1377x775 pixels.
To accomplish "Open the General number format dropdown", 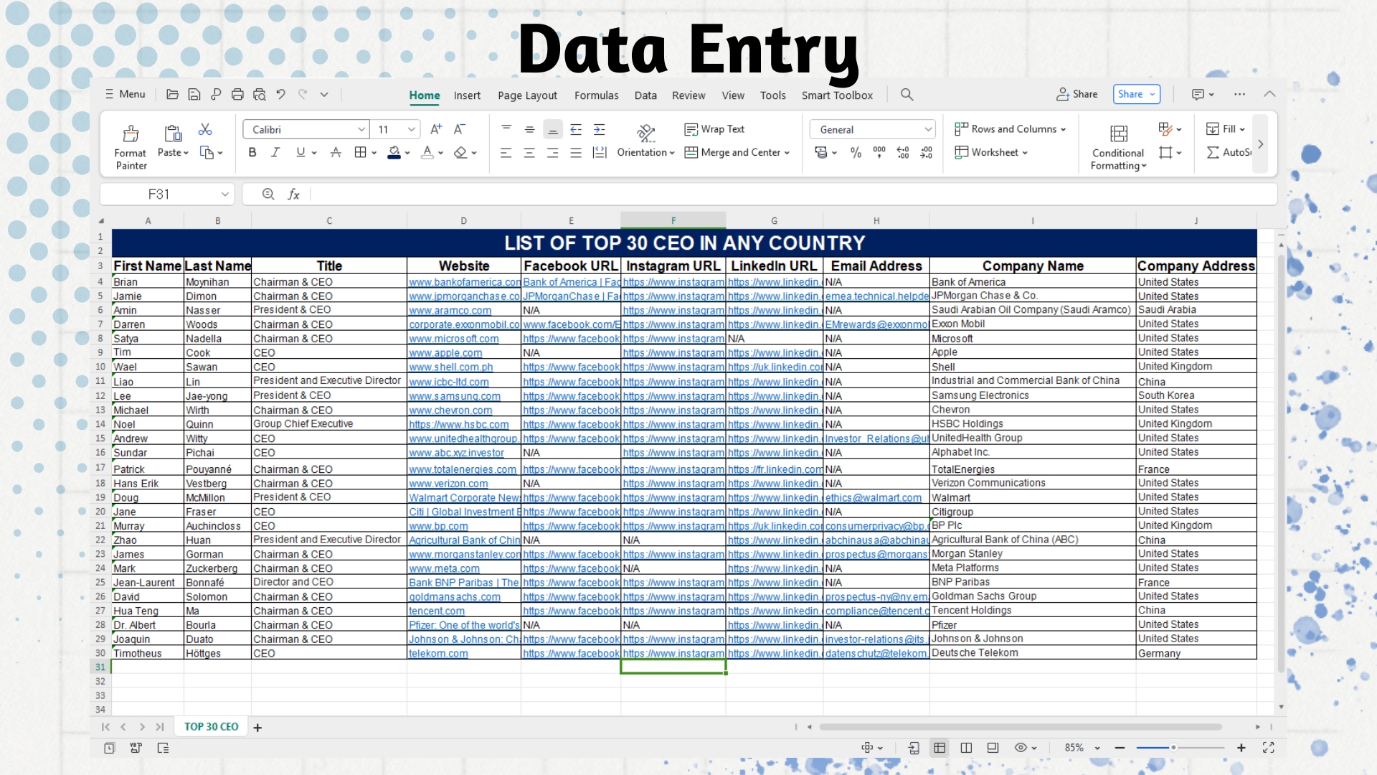I will (x=928, y=130).
